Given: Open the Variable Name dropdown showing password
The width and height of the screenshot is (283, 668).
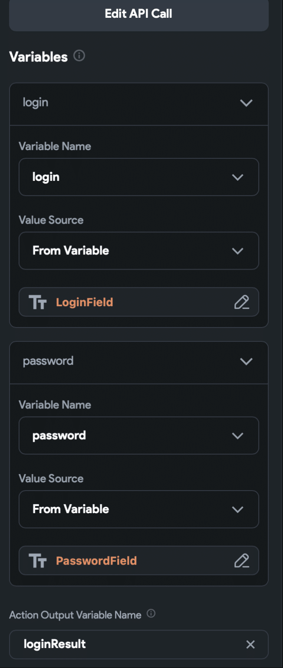Looking at the screenshot, I should click(139, 435).
